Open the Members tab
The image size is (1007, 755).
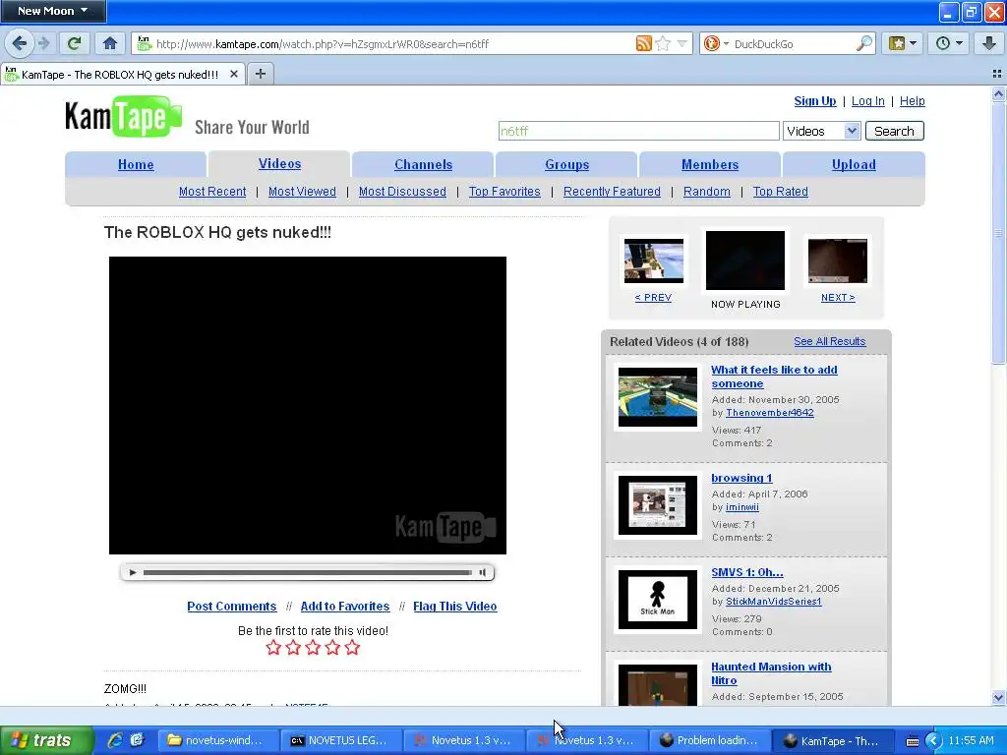[x=710, y=164]
